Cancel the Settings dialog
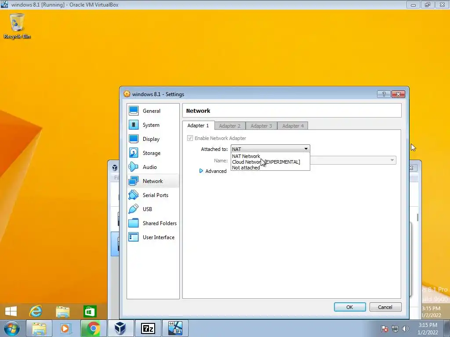Viewport: 450px width, 337px height. [385, 307]
